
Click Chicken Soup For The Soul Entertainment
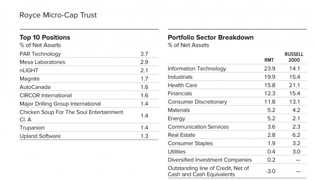coord(71,112)
